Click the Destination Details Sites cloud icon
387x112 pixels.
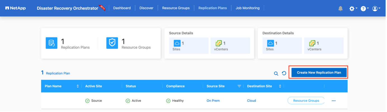(x=270, y=43)
